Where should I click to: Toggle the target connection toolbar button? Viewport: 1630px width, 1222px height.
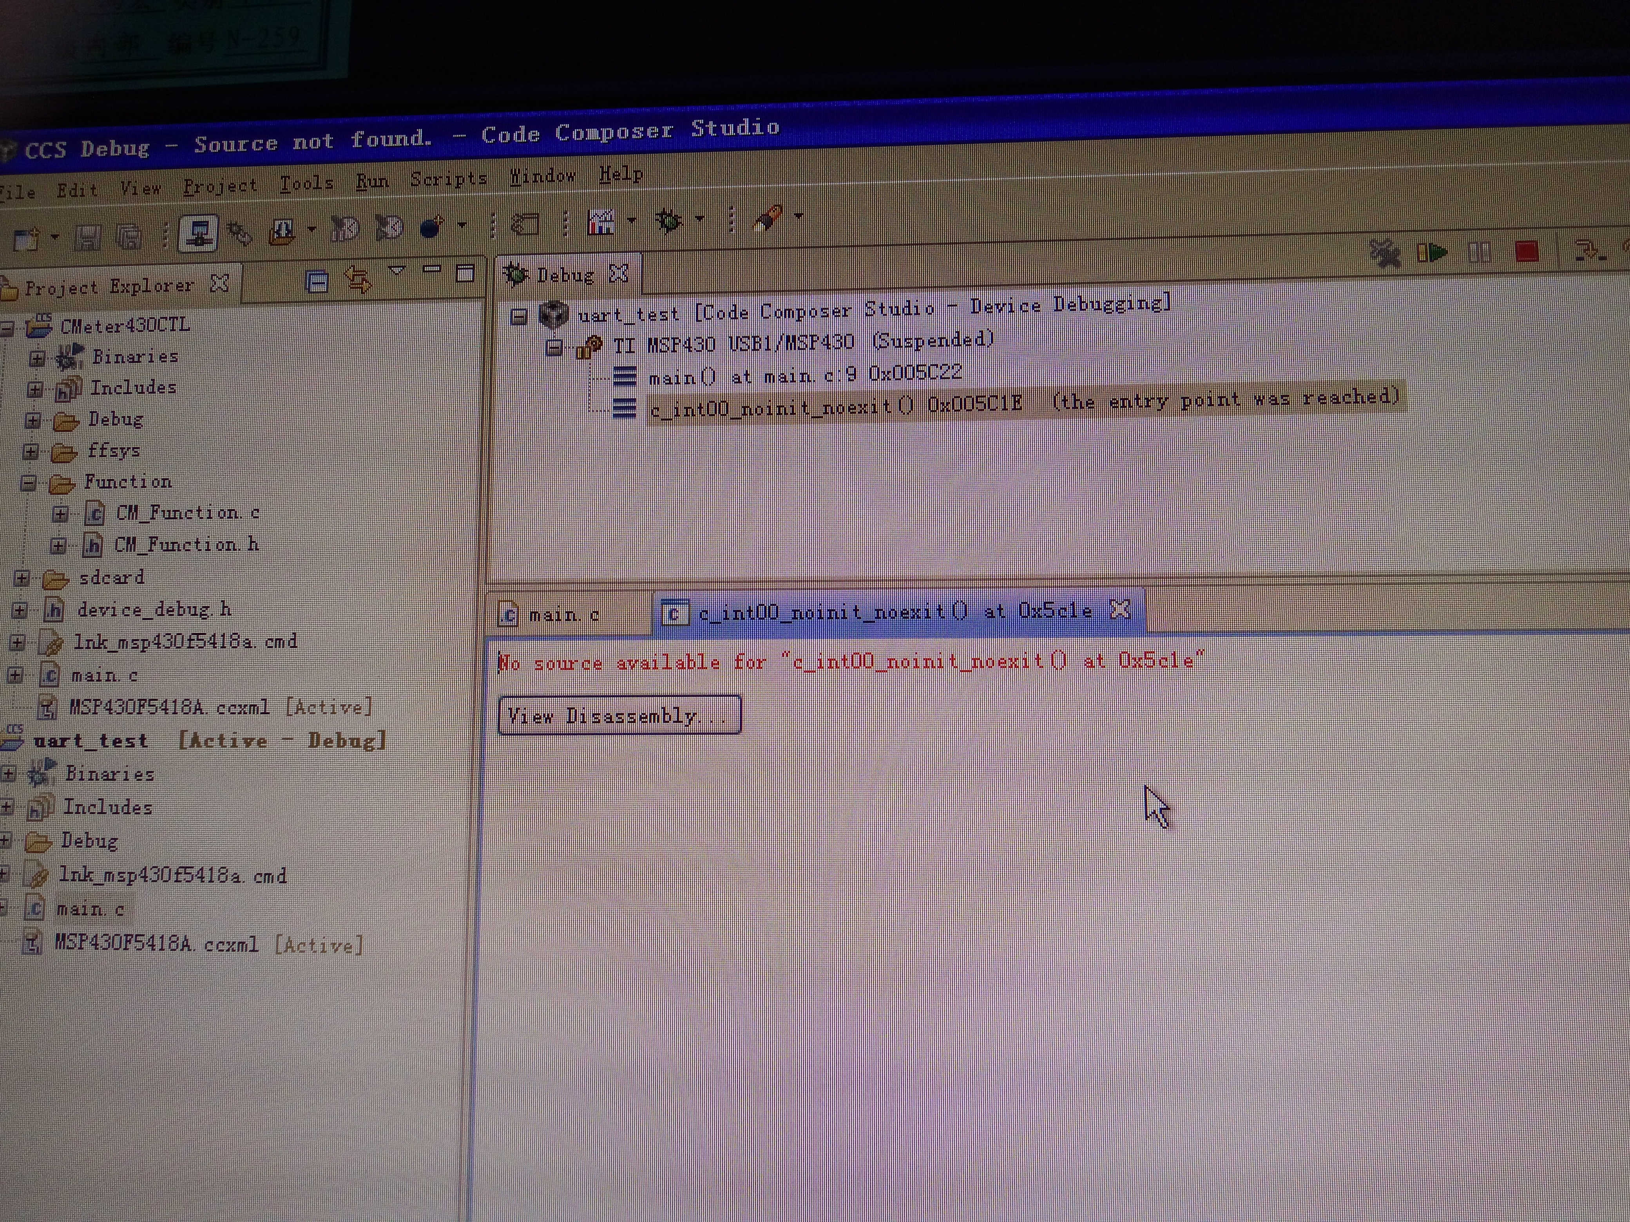199,234
